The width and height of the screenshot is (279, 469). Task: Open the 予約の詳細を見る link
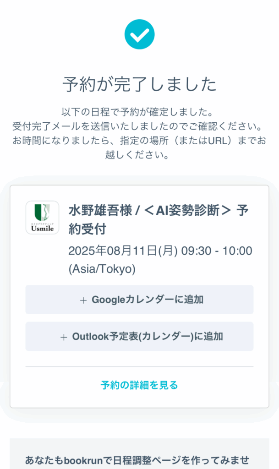click(139, 385)
